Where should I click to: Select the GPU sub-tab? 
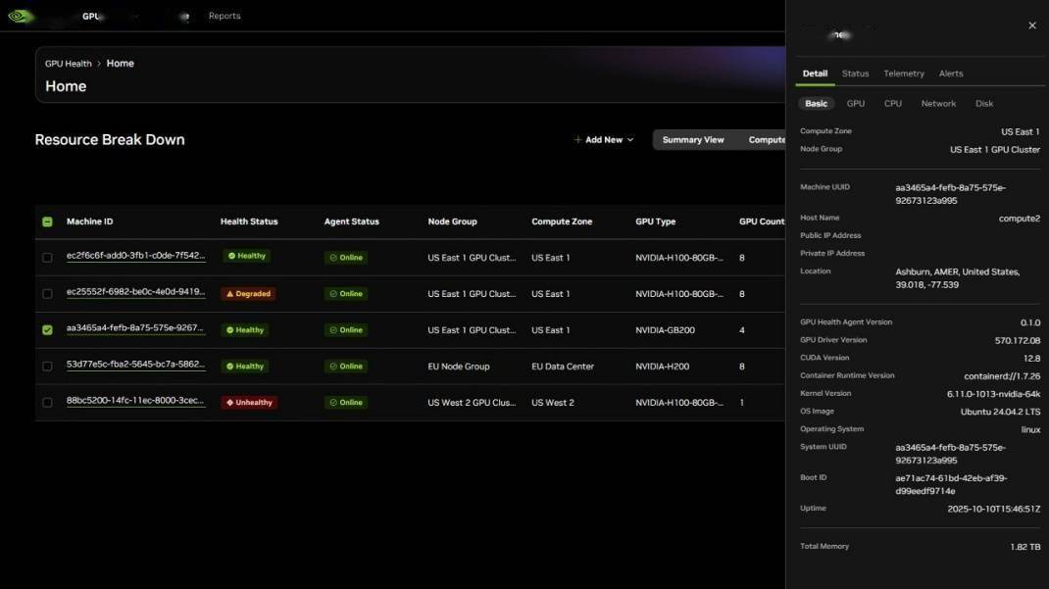[855, 104]
